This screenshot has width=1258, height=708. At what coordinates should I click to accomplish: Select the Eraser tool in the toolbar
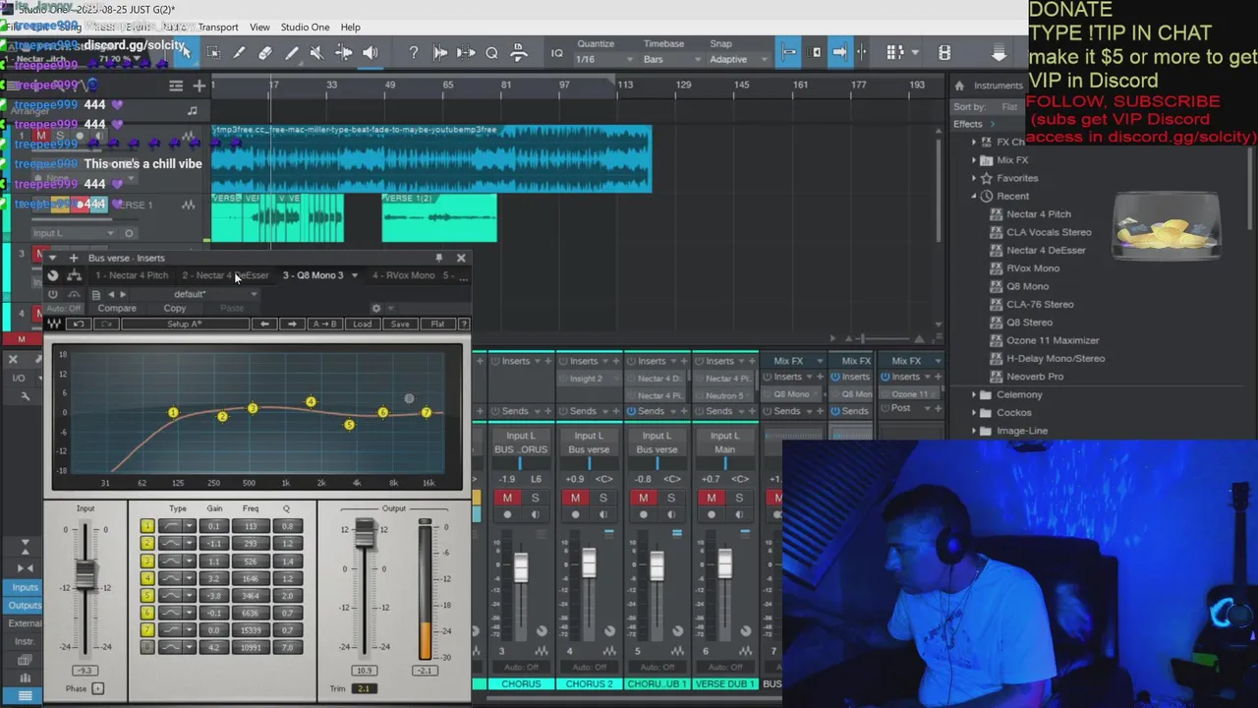265,52
